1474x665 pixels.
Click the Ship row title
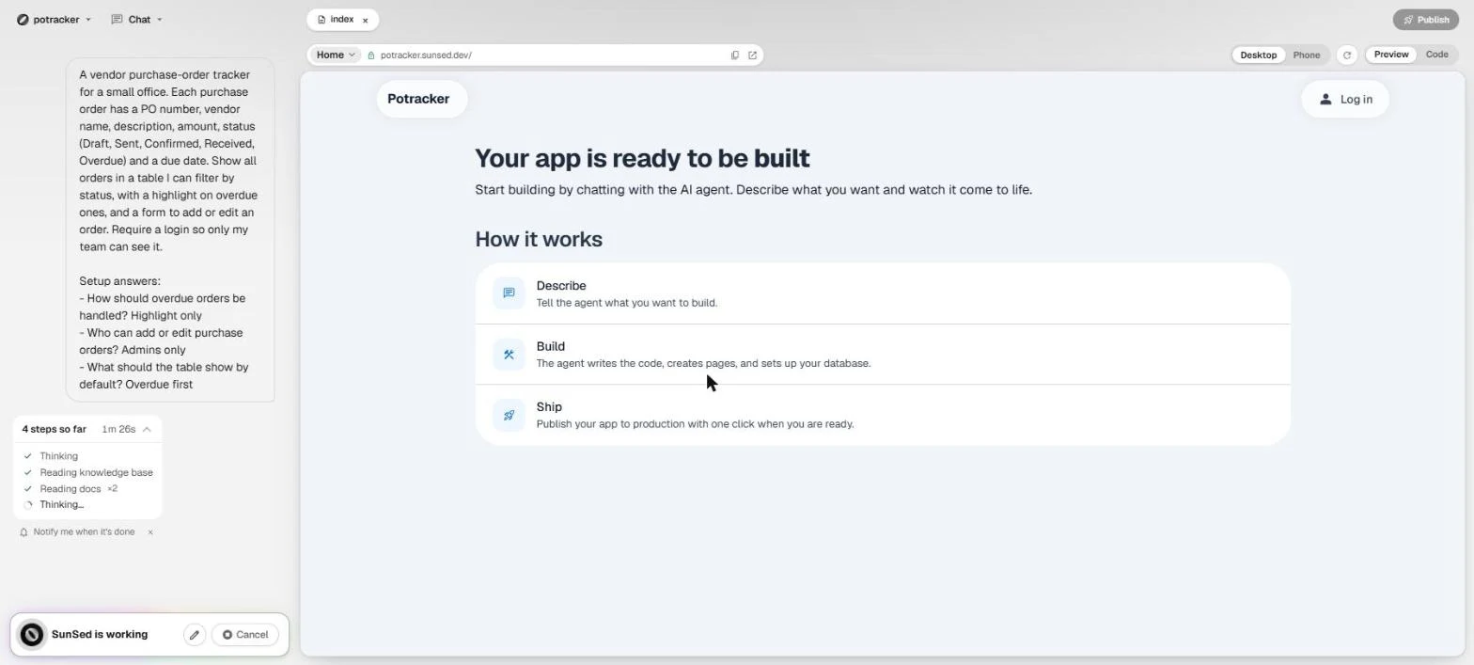point(549,407)
